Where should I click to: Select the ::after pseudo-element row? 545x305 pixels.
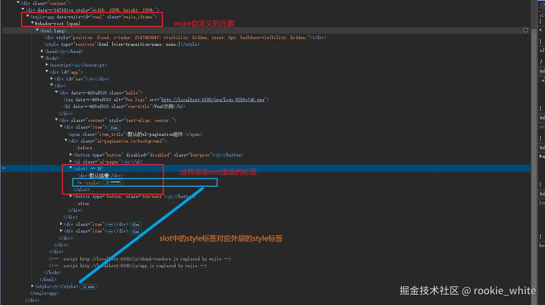81,204
